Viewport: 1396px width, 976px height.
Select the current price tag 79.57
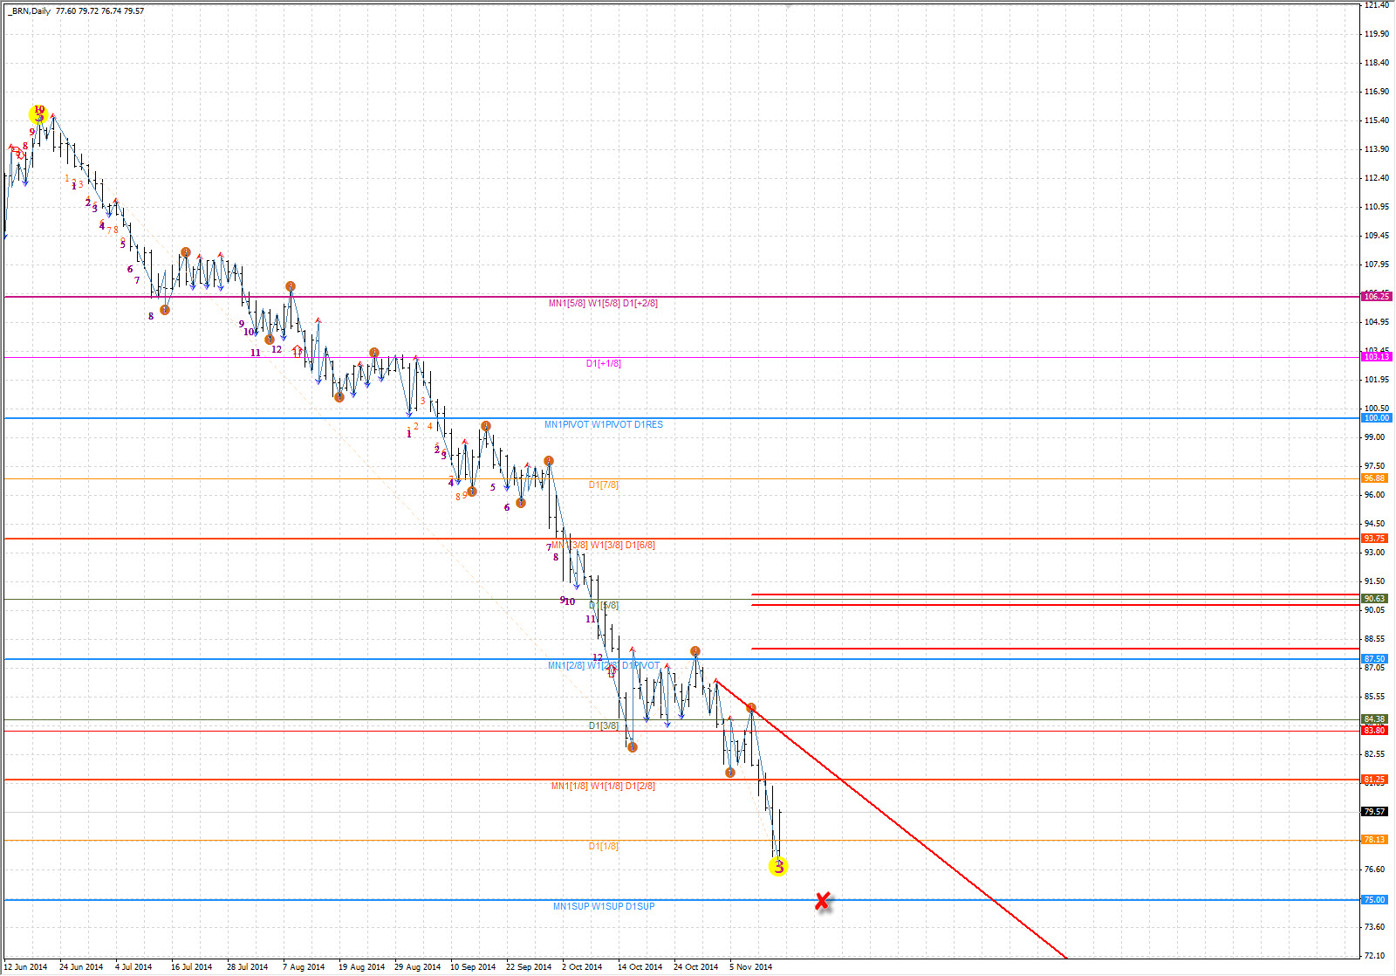(1374, 812)
